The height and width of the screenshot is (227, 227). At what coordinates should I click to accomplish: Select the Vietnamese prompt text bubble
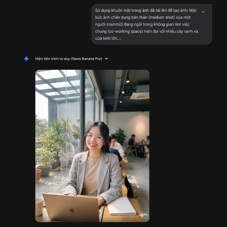coord(151,24)
